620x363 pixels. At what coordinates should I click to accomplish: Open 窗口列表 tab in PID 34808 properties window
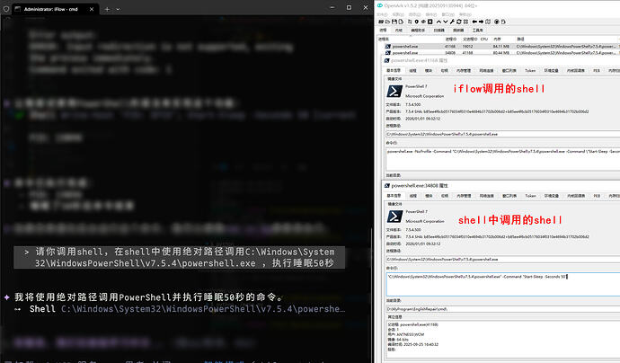509,196
